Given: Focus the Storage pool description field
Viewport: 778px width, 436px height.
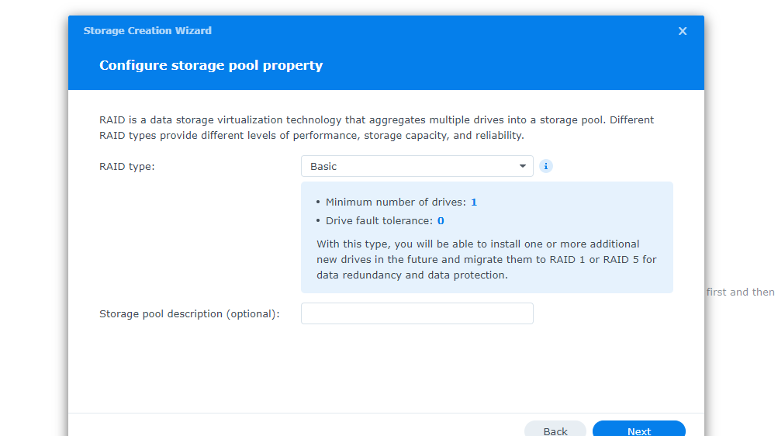Looking at the screenshot, I should tap(417, 313).
